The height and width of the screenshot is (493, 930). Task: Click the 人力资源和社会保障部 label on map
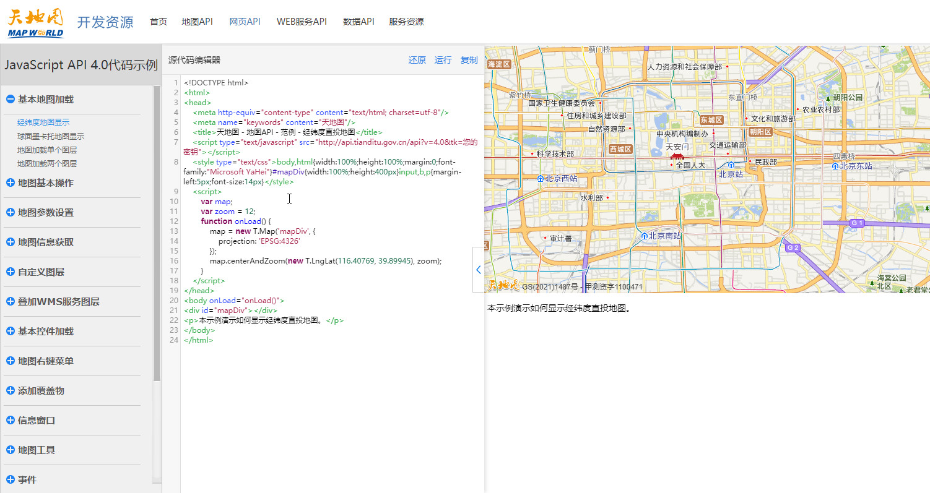click(x=685, y=67)
